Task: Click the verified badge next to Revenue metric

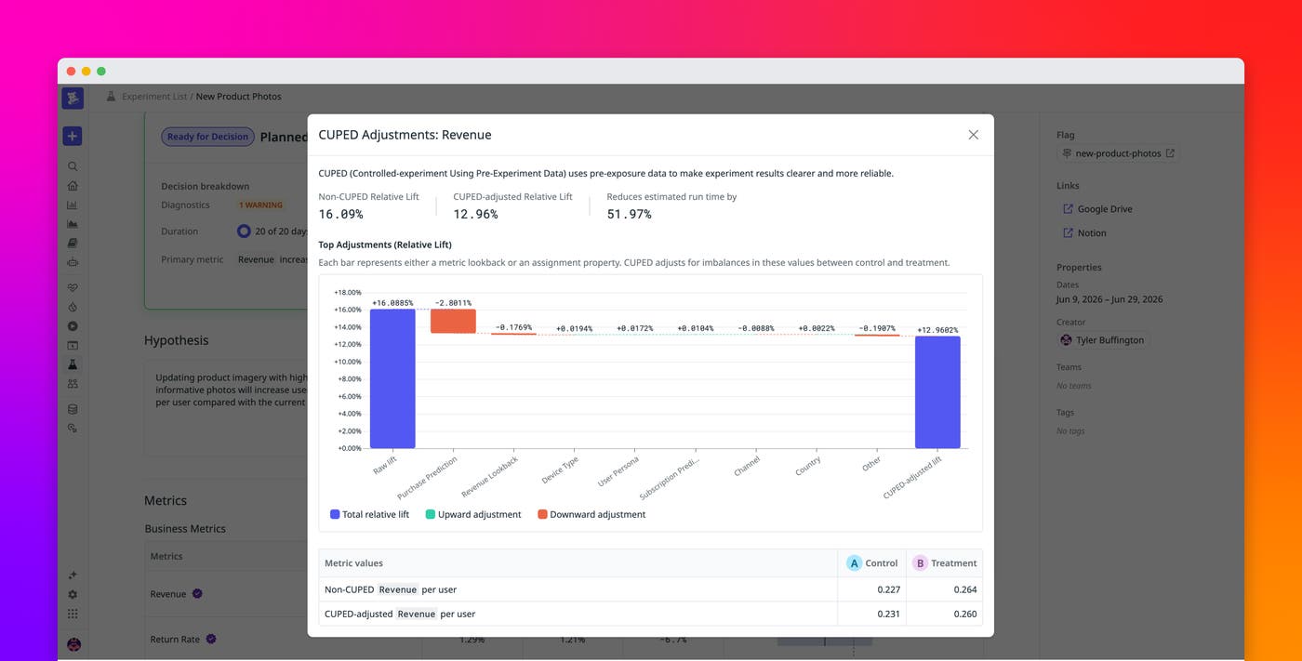Action: pyautogui.click(x=197, y=594)
